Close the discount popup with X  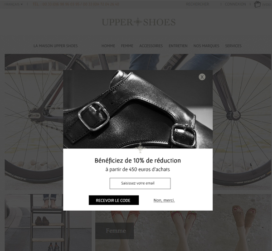202,77
